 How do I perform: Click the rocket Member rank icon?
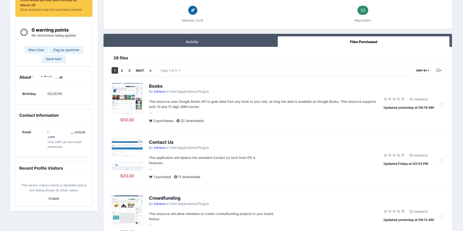point(193,10)
